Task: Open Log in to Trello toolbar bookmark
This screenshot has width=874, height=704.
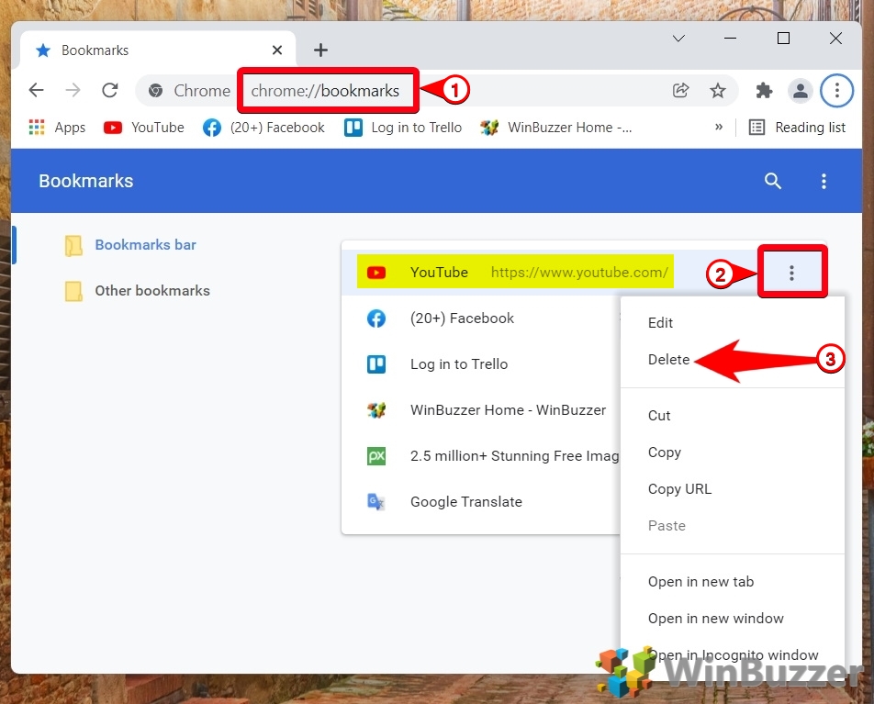Action: click(403, 128)
